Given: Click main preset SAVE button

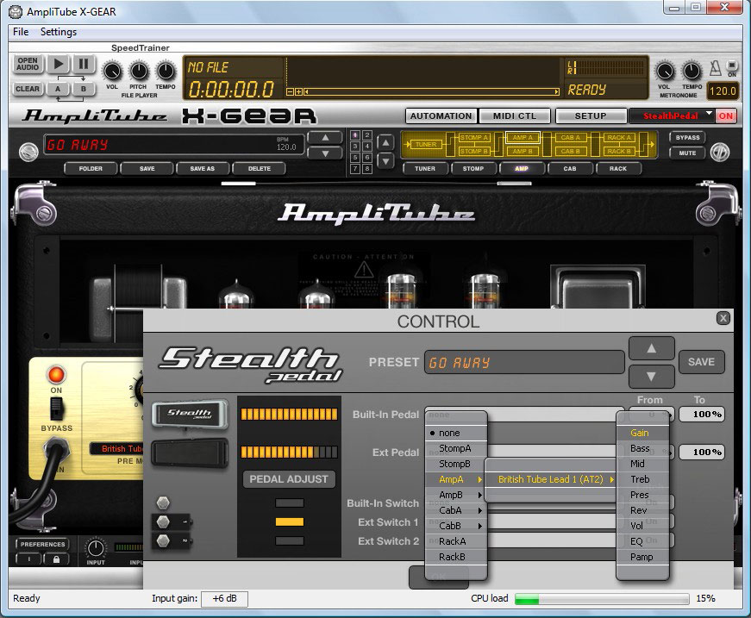Looking at the screenshot, I should point(147,168).
